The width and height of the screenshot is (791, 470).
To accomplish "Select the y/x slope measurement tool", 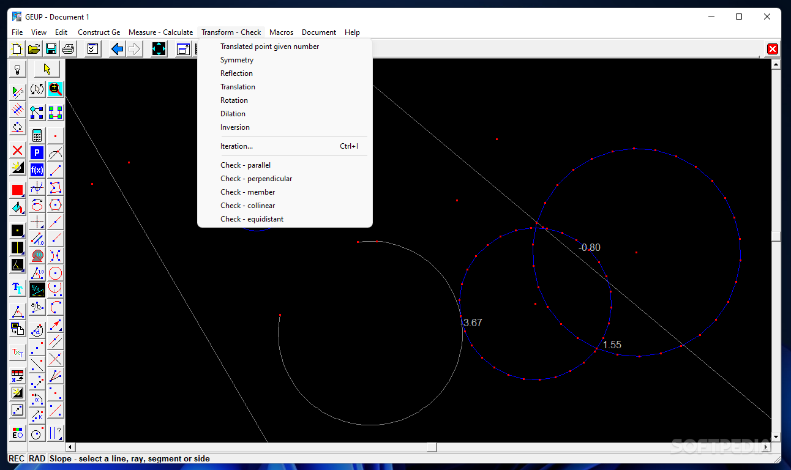I will tap(37, 289).
